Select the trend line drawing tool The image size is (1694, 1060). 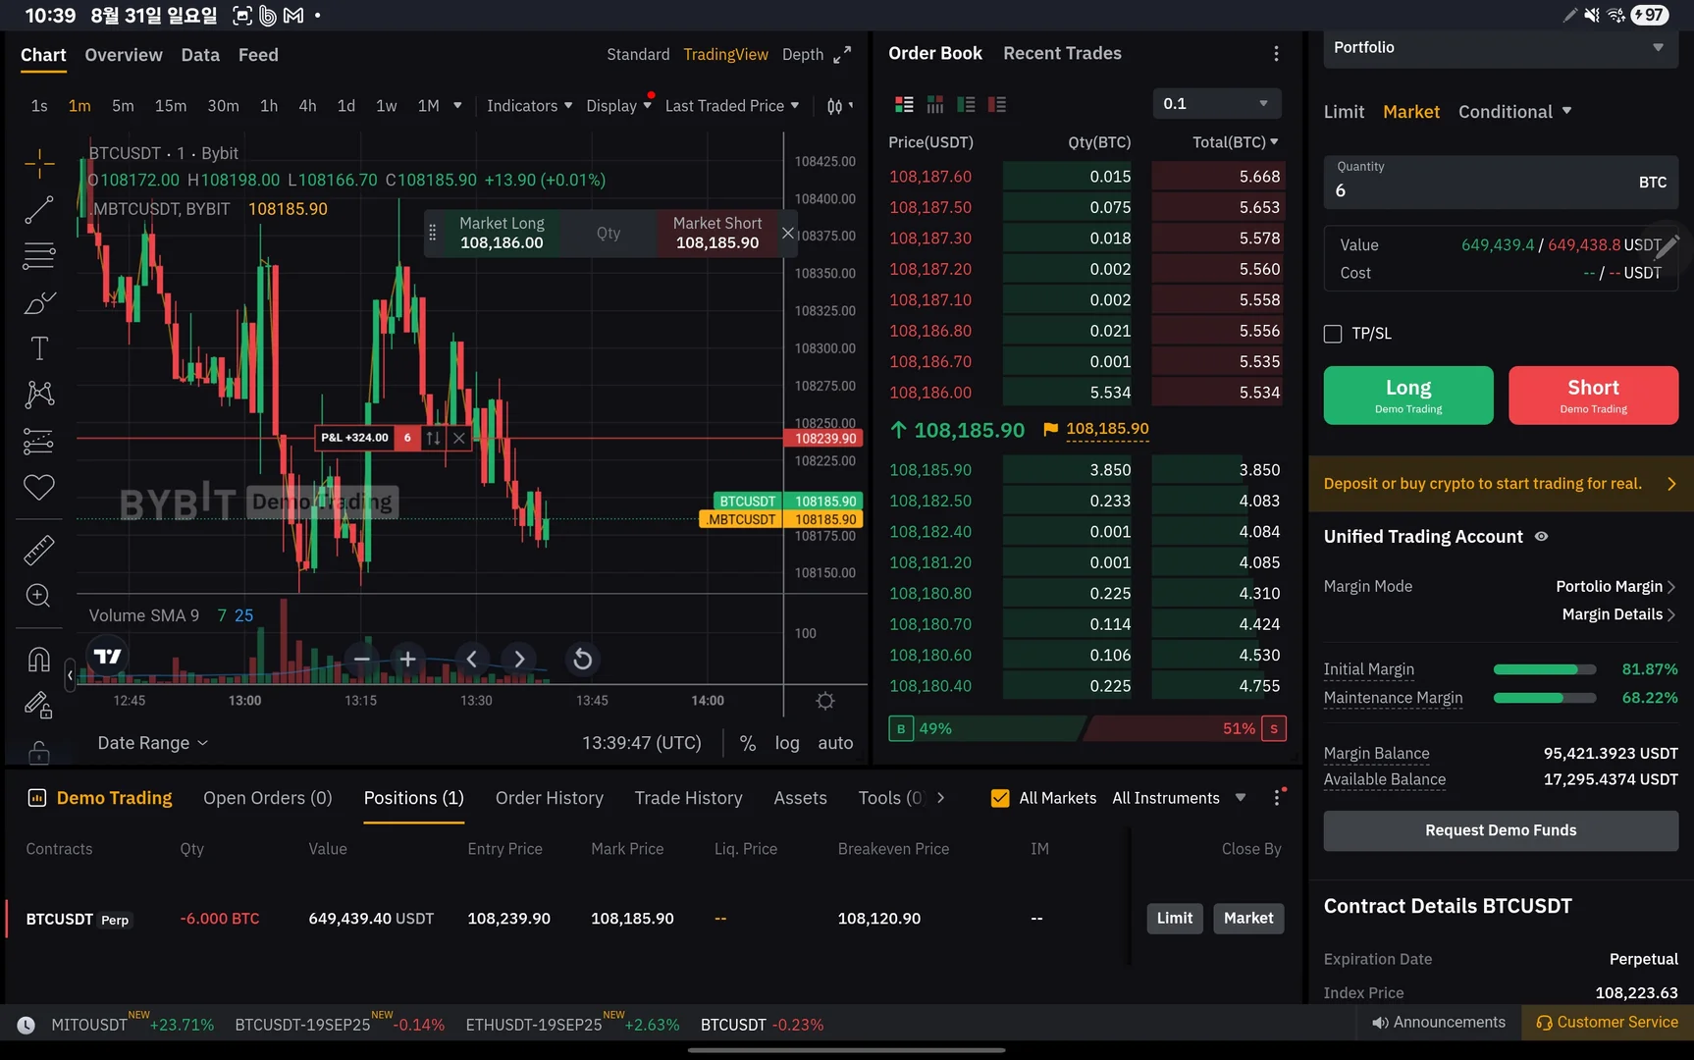click(39, 209)
